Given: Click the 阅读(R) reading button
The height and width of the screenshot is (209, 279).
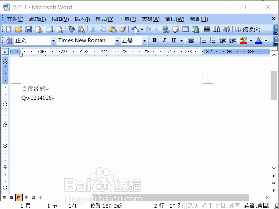Looking at the screenshot, I should (x=248, y=29).
